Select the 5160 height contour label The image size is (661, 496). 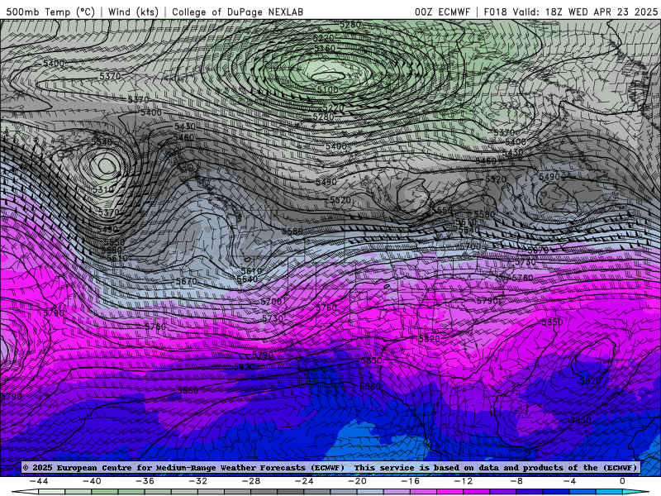coord(325,48)
